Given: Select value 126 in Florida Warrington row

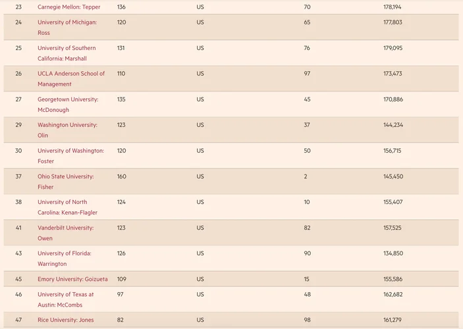Looking at the screenshot, I should point(121,253).
